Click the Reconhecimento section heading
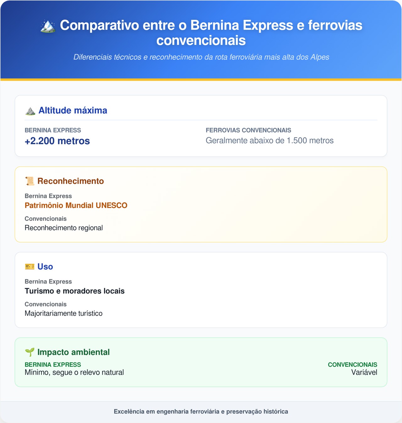The width and height of the screenshot is (402, 423). [70, 181]
